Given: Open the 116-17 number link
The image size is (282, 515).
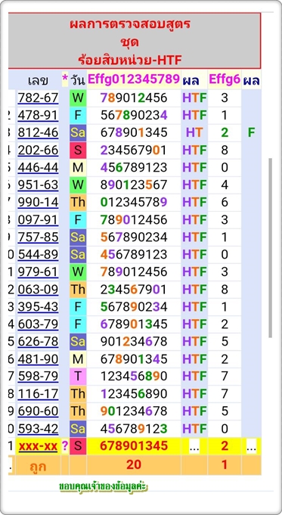Looking at the screenshot, I should pyautogui.click(x=38, y=394).
